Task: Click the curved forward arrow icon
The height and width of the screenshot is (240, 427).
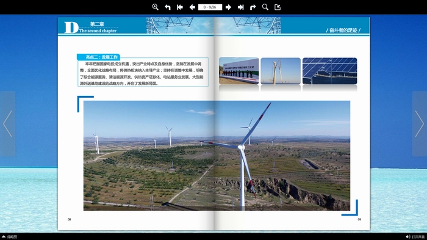Action: [253, 7]
